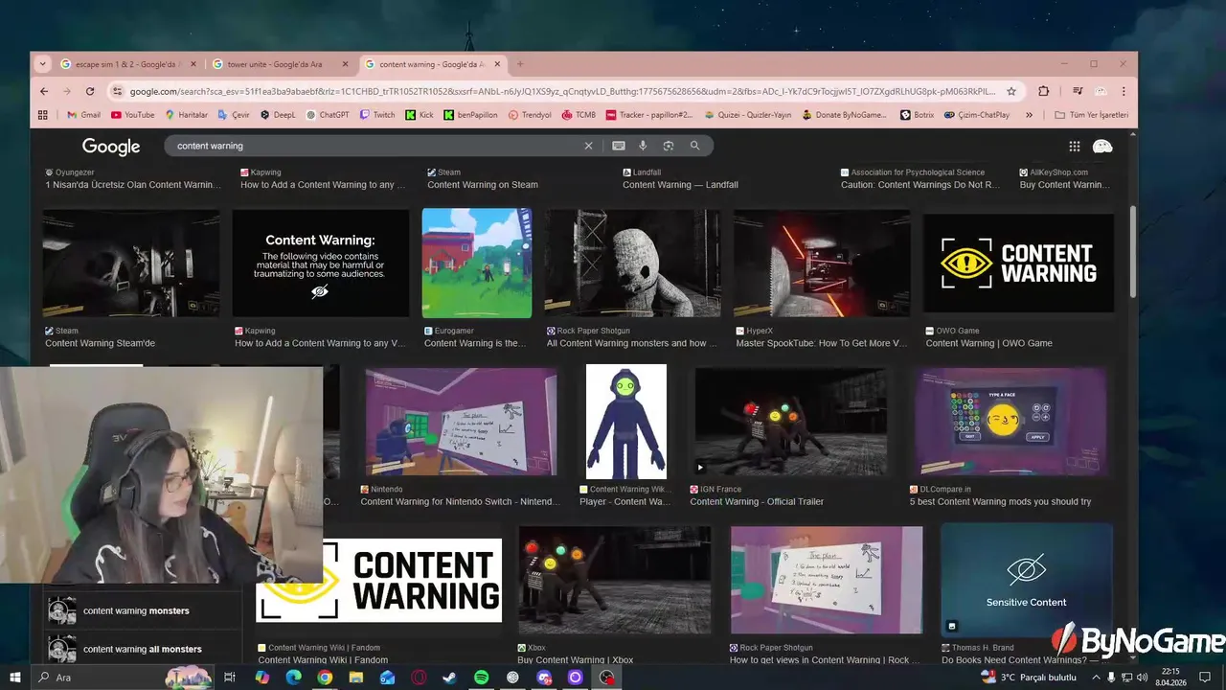
Task: Click the Google logo
Action: [111, 147]
